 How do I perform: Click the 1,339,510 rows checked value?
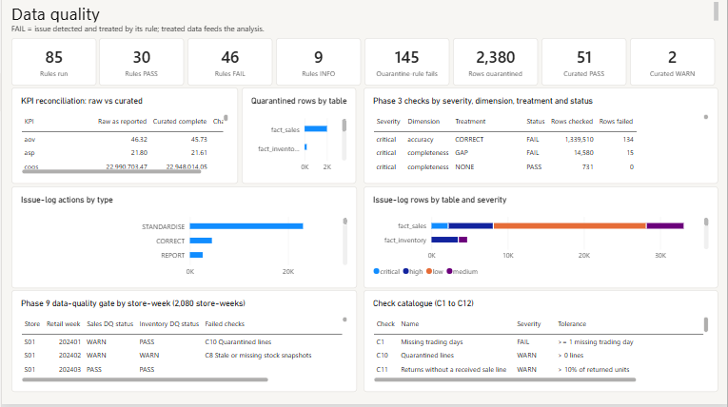click(579, 139)
